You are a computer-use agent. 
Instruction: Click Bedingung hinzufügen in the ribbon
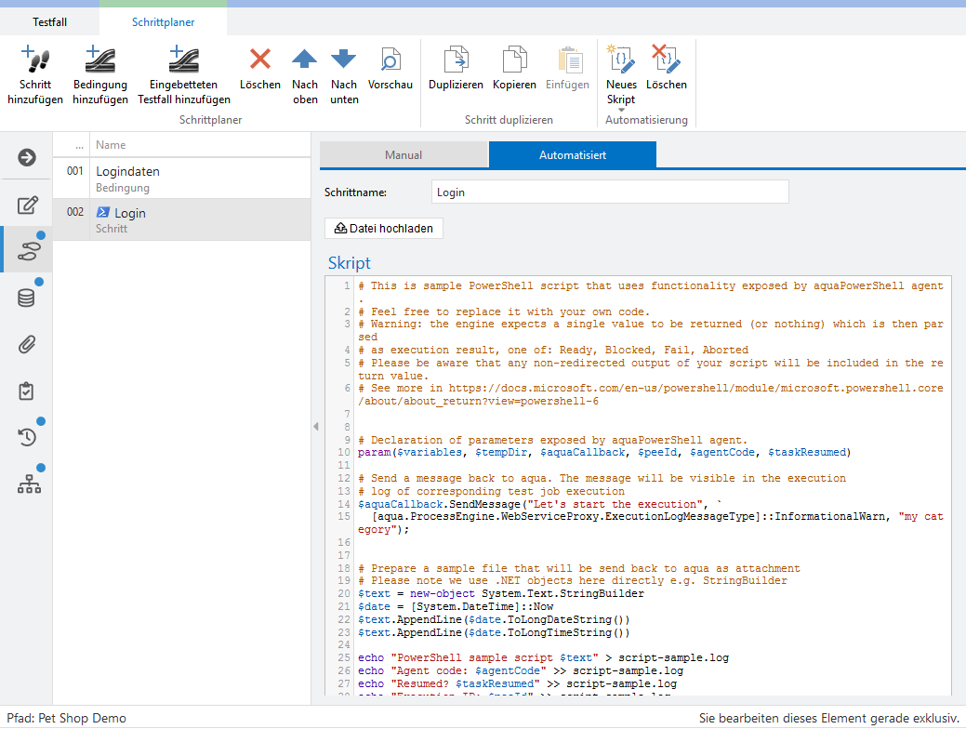tap(100, 60)
